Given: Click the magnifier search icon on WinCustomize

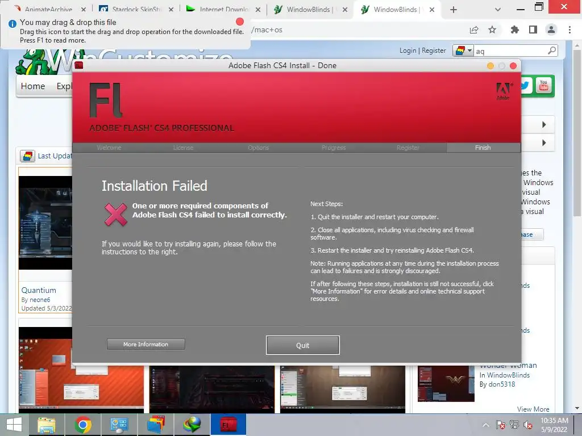Looking at the screenshot, I should tap(552, 50).
